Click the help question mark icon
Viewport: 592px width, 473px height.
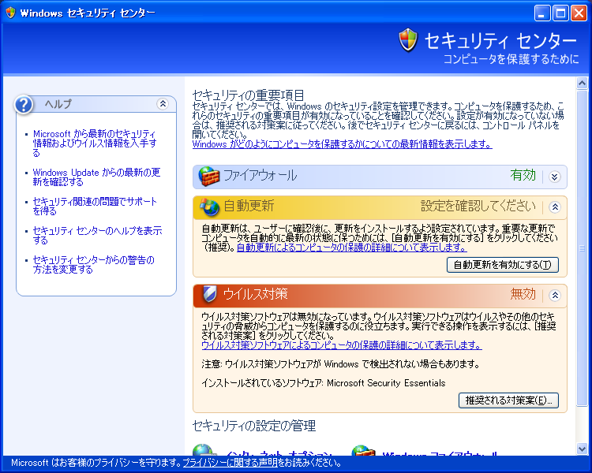(24, 104)
